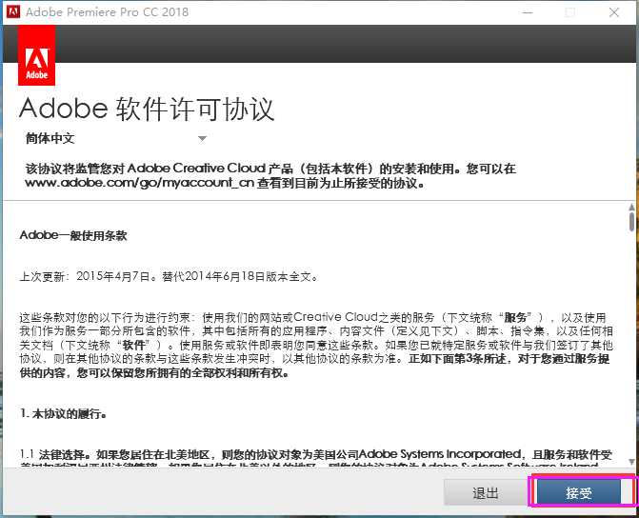This screenshot has width=639, height=518.
Task: Click the 'Adobe 软件许可协议' title
Action: pos(147,109)
